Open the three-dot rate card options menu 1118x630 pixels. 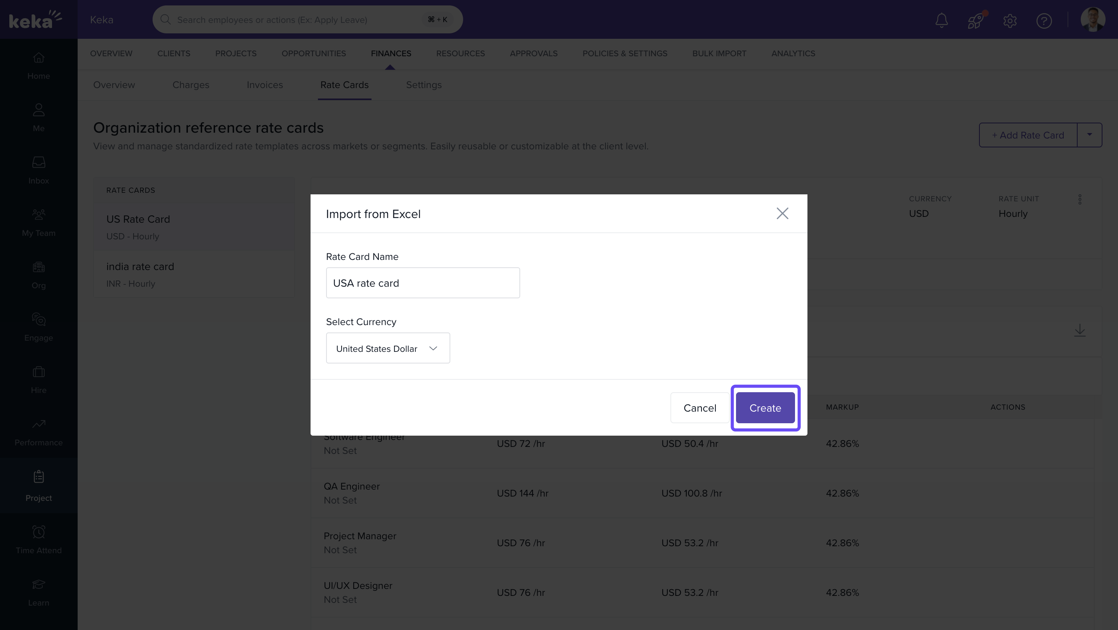pyautogui.click(x=1080, y=199)
